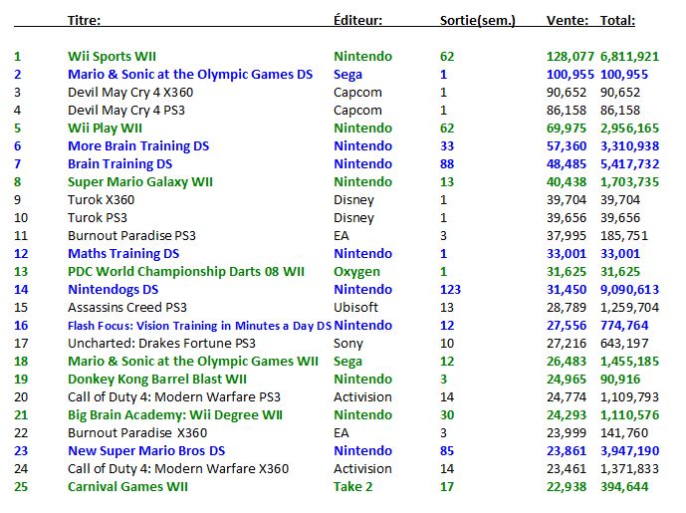
Task: Select publisher 'EA' in row 11
Action: click(x=341, y=236)
